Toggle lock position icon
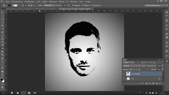The width and height of the screenshot is (169, 95). [137, 69]
